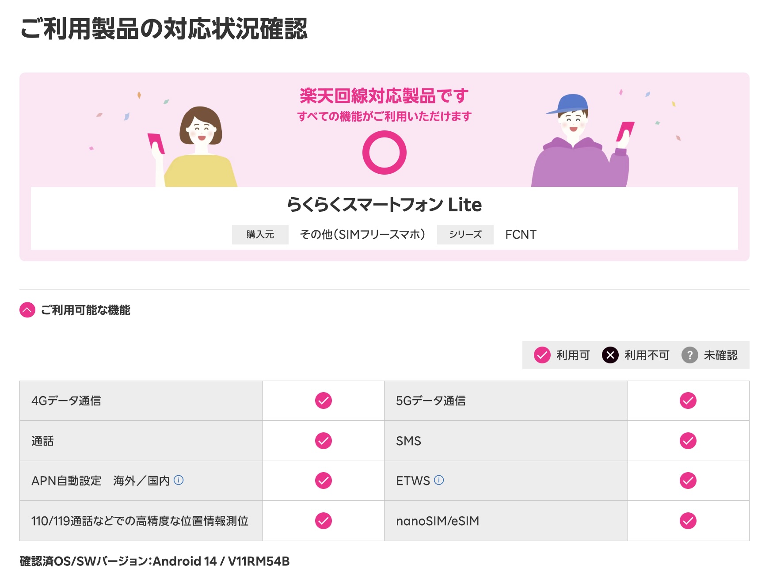Click the woman holding phone illustration
The image size is (769, 580).
point(193,147)
